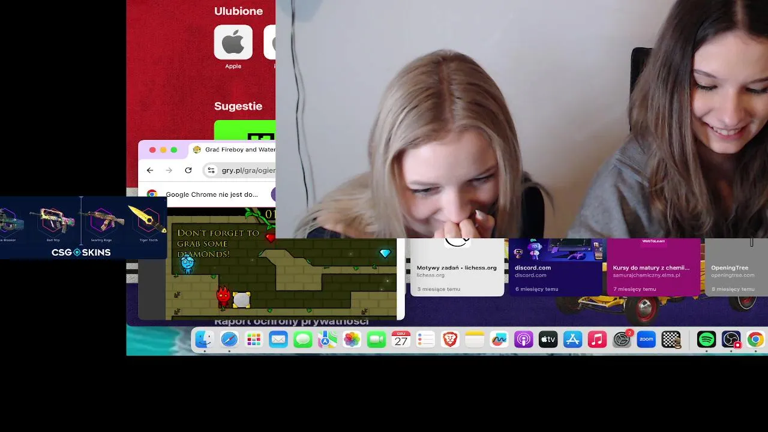The height and width of the screenshot is (432, 768).
Task: Open the Apple favorite in Ulubione
Action: tap(233, 47)
